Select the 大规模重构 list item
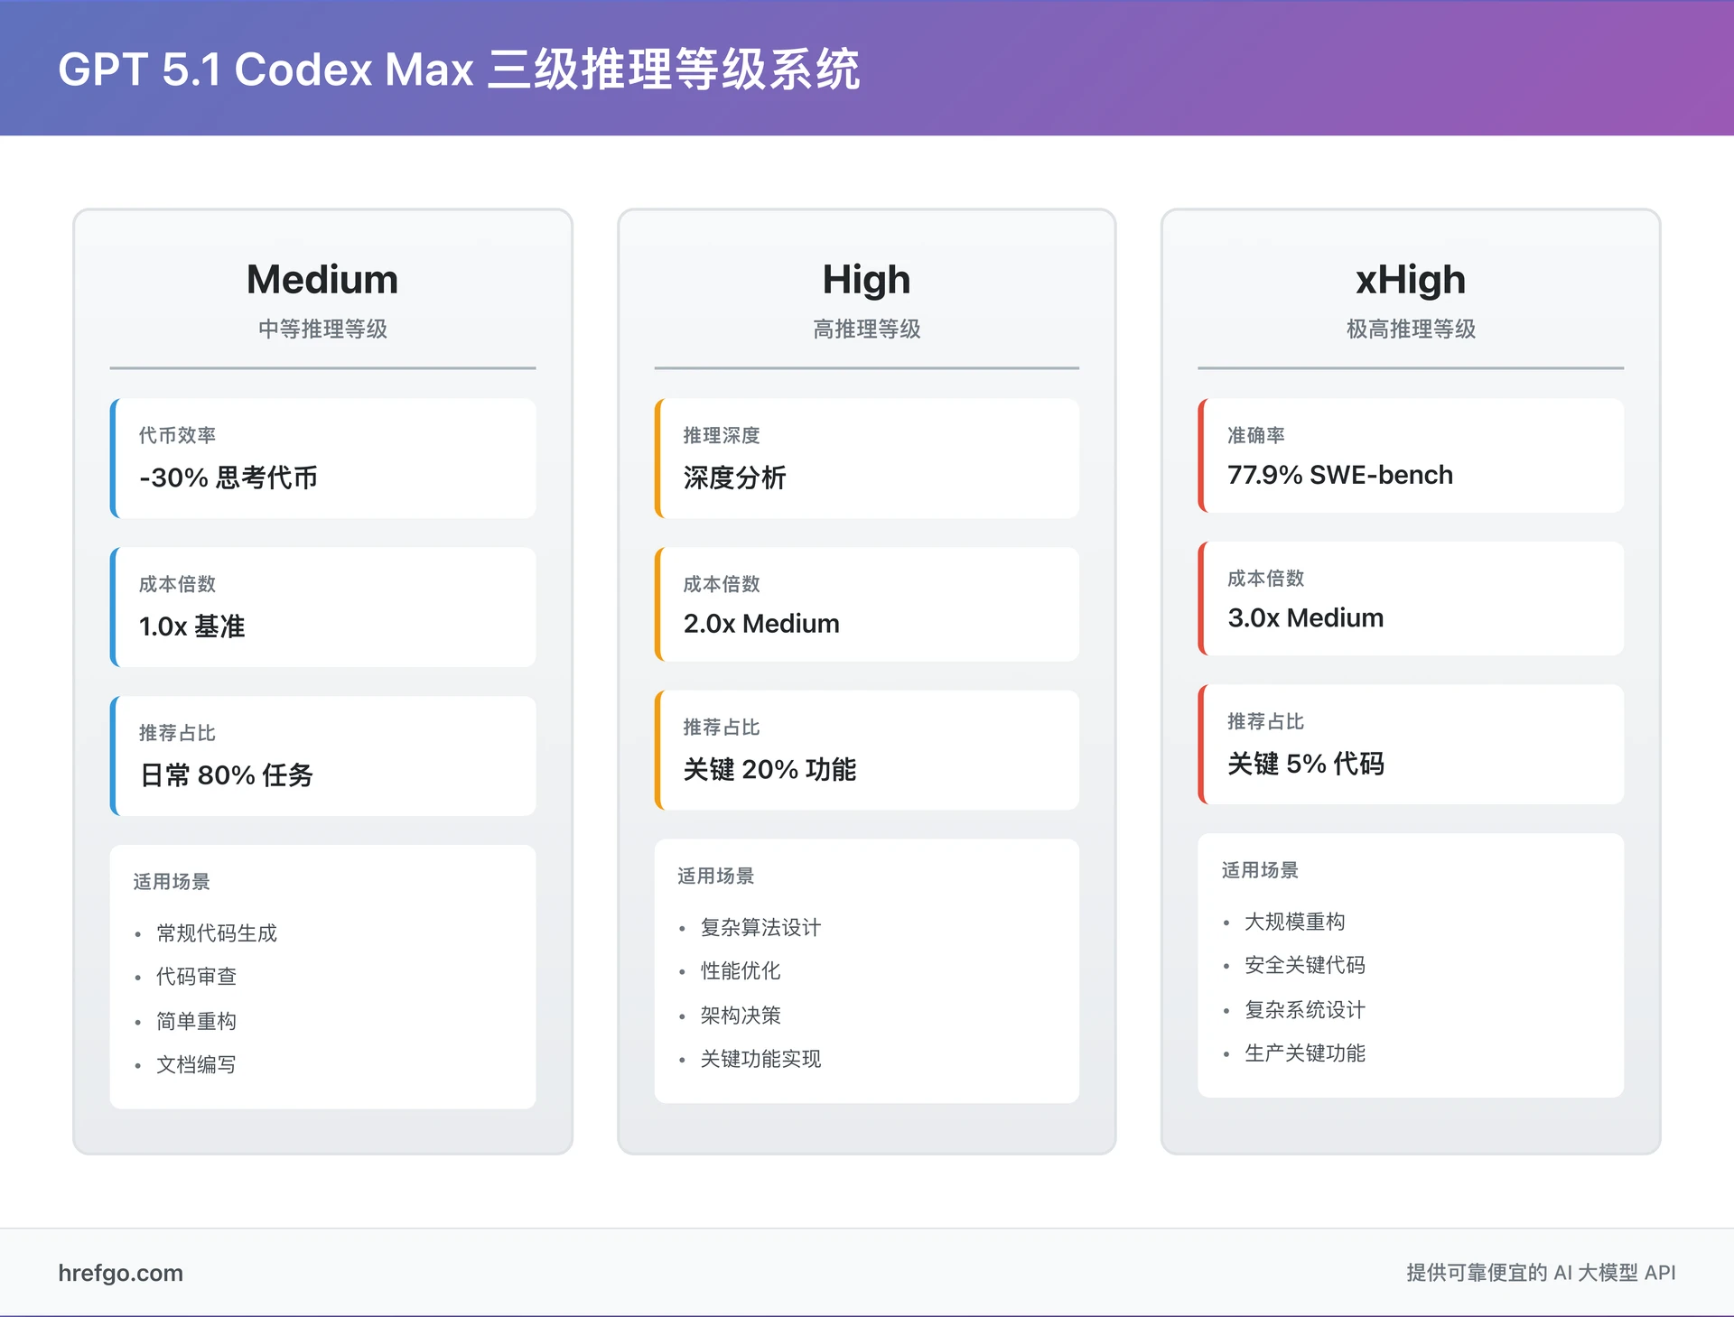This screenshot has height=1317, width=1734. 1293,922
